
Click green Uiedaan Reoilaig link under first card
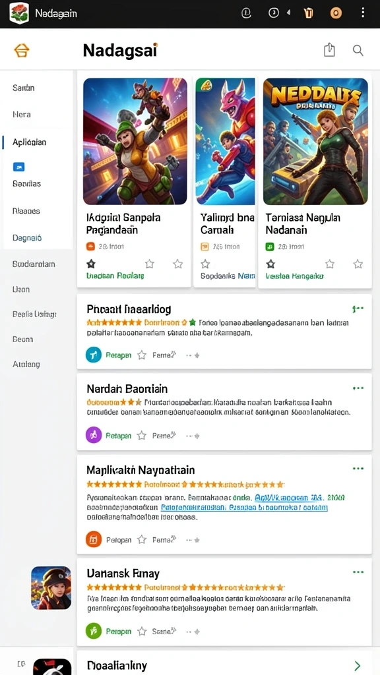pyautogui.click(x=115, y=276)
